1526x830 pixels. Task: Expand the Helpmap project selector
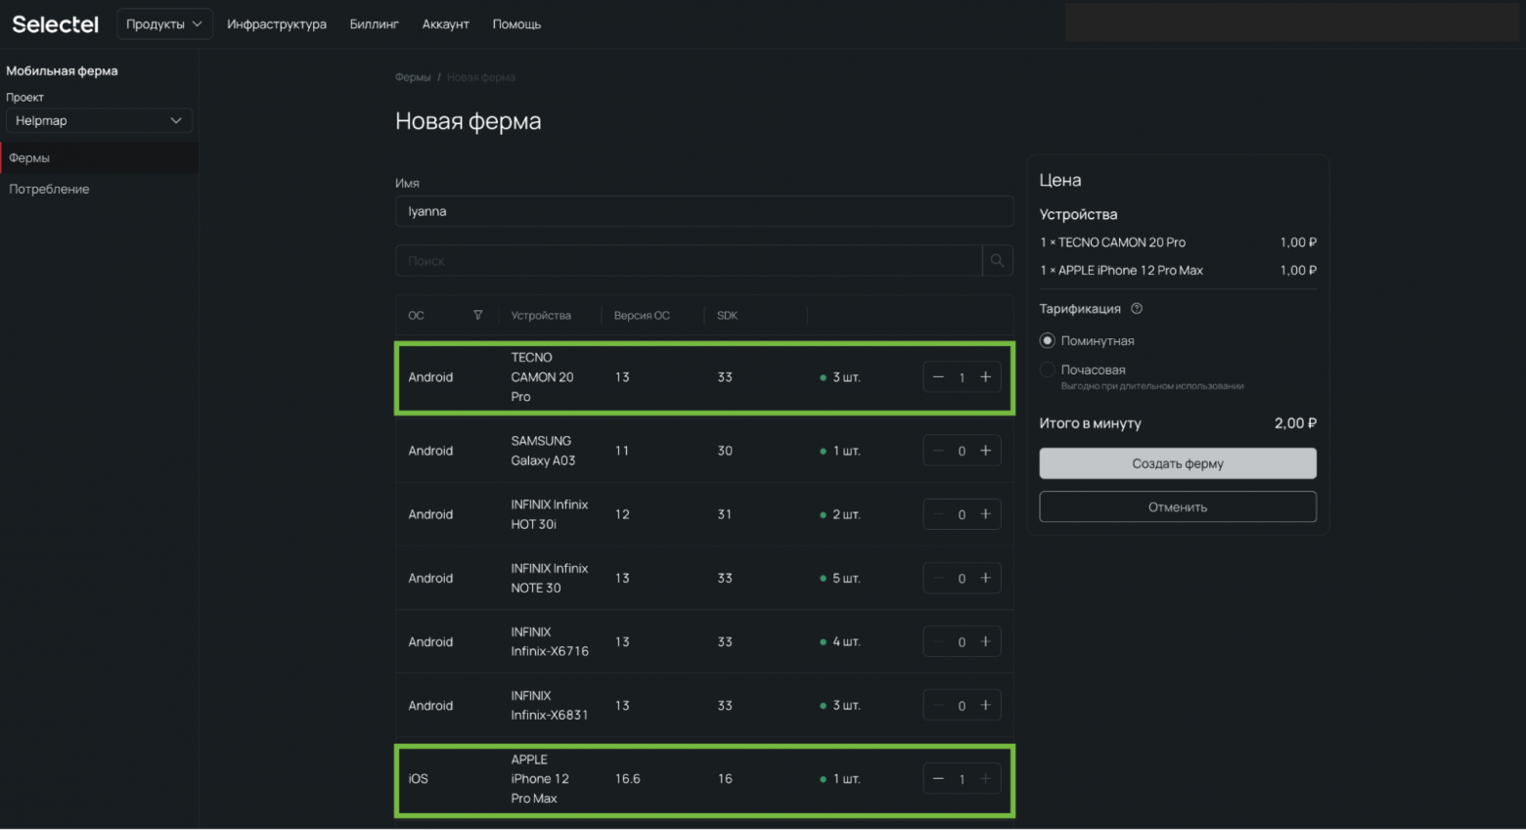99,120
